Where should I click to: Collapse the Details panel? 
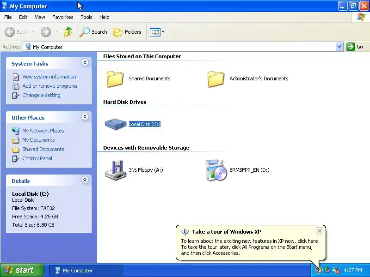coord(85,180)
